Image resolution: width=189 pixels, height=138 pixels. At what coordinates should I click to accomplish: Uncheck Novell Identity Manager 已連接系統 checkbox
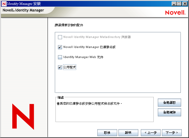click(60, 47)
